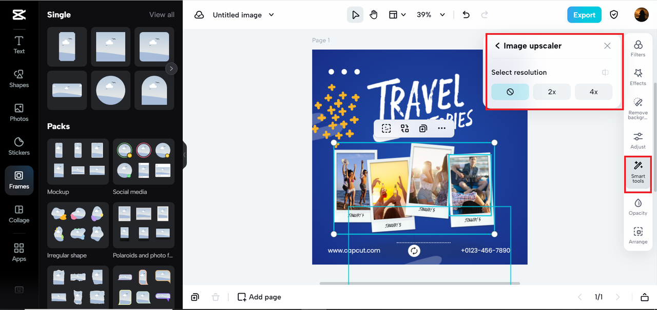Collapse the left panel handle
The image size is (657, 310).
[x=184, y=155]
